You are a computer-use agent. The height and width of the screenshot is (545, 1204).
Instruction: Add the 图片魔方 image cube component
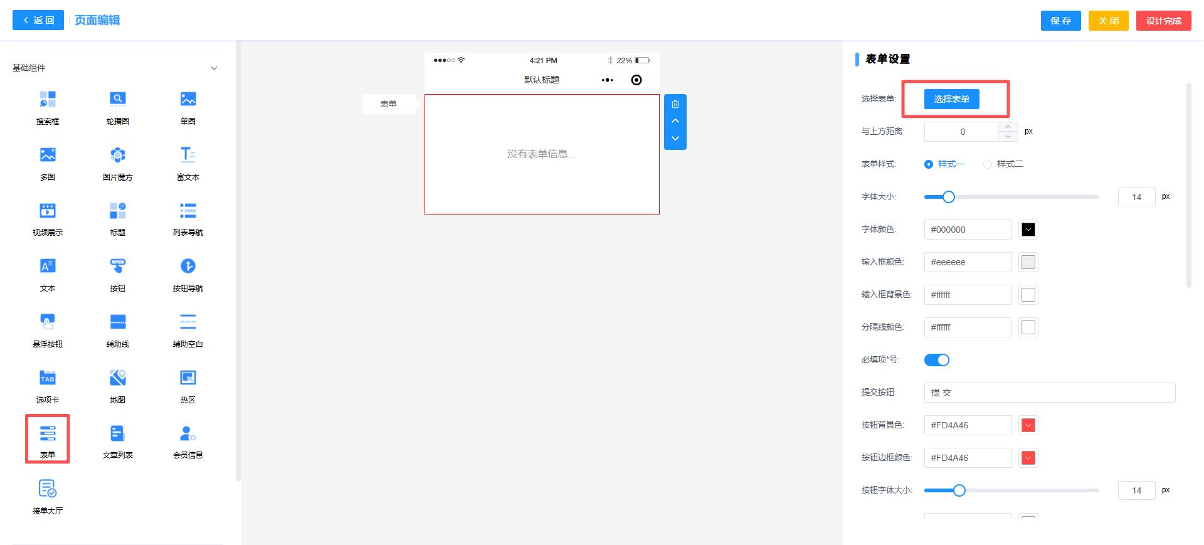[117, 162]
